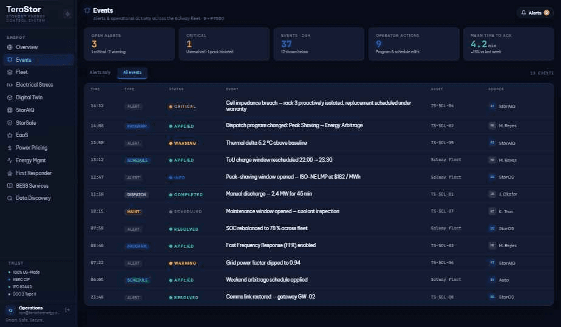Click StorOS avatar in the 12:47 row

tap(492, 177)
